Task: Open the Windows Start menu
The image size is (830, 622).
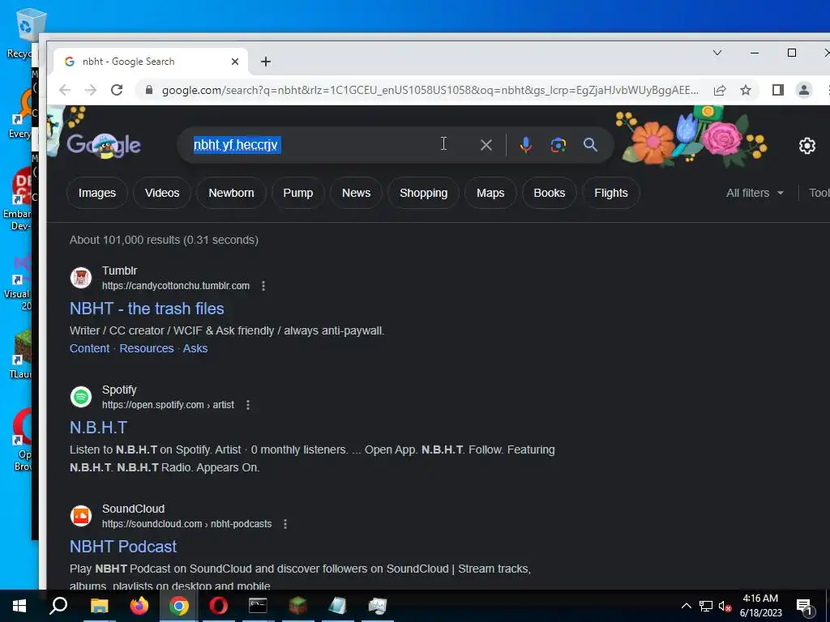Action: 19,606
